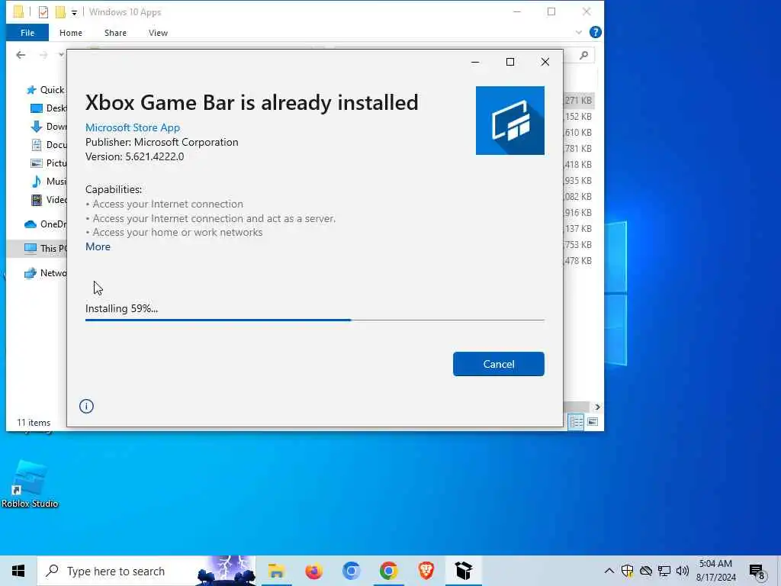Image resolution: width=781 pixels, height=586 pixels.
Task: Select Desktop in File Explorer sidebar
Action: pyautogui.click(x=48, y=108)
